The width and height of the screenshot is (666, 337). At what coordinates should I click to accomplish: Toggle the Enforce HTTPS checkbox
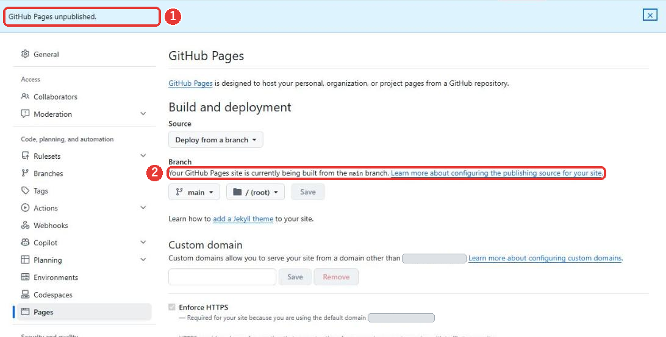point(171,307)
